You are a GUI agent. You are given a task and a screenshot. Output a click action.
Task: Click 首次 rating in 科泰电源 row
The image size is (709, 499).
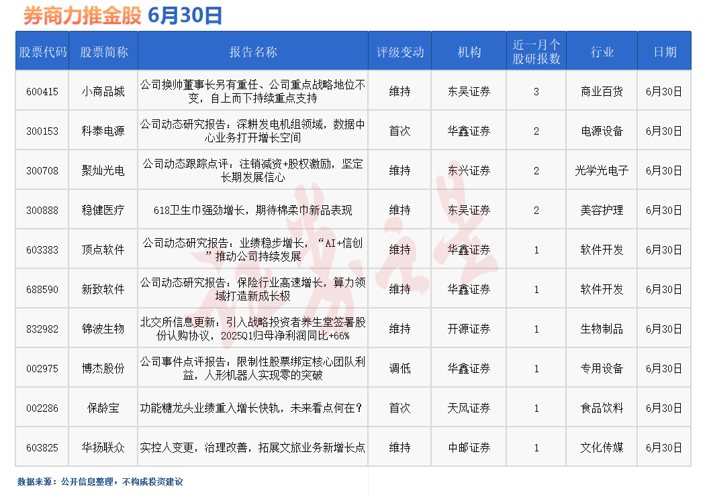pos(399,131)
